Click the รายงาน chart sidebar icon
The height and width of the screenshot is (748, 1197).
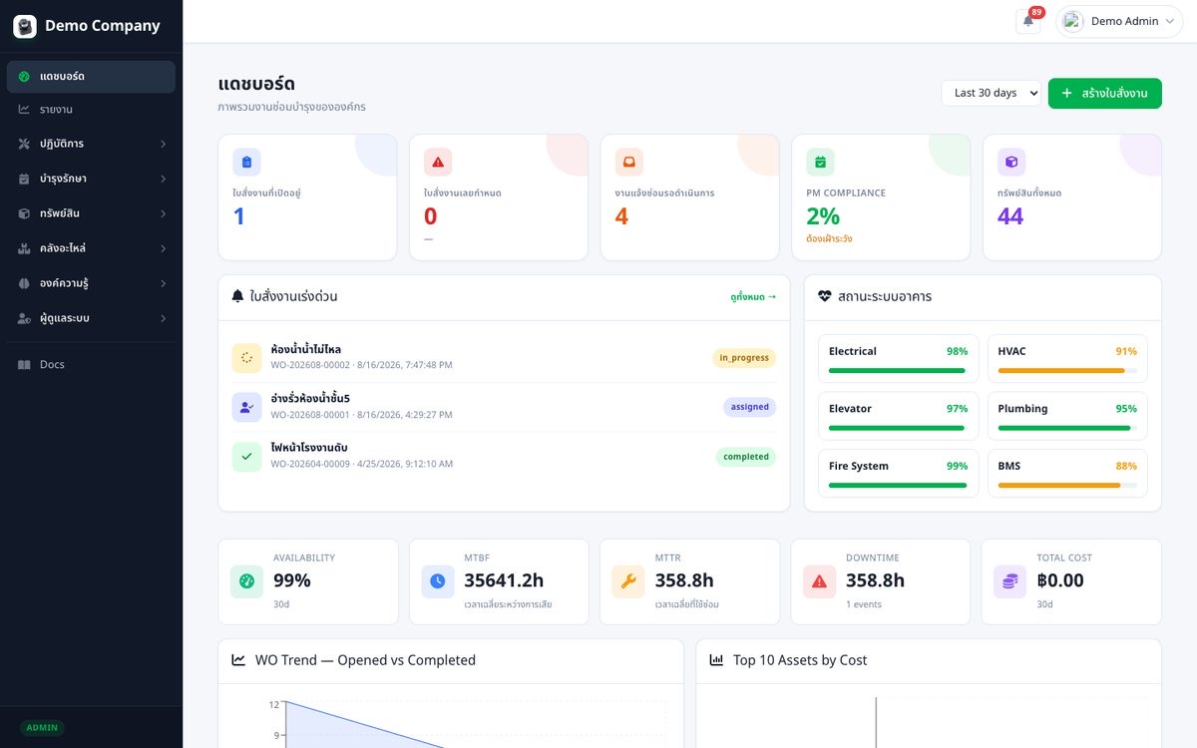(x=24, y=109)
